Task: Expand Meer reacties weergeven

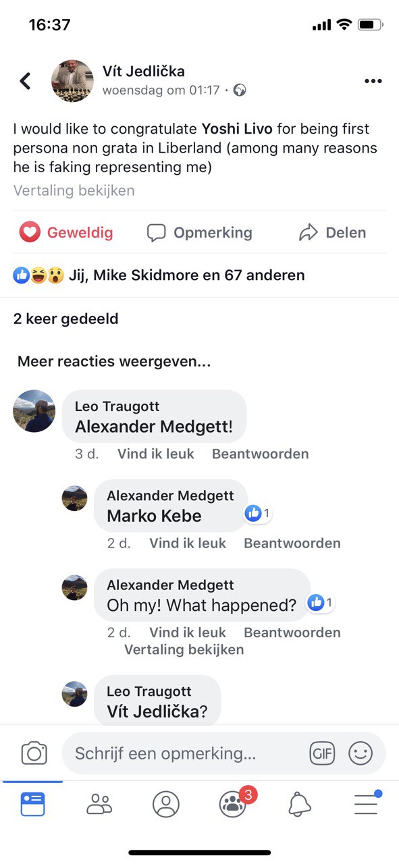Action: click(x=114, y=362)
